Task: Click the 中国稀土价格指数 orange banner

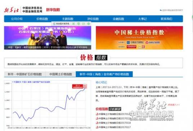Action: (x=139, y=38)
